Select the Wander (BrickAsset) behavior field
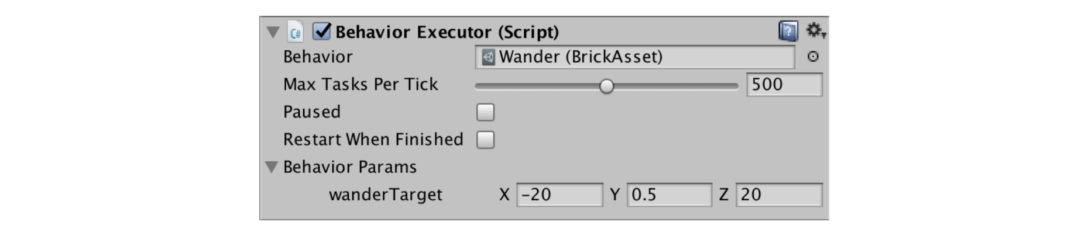The image size is (1085, 236). pos(635,57)
